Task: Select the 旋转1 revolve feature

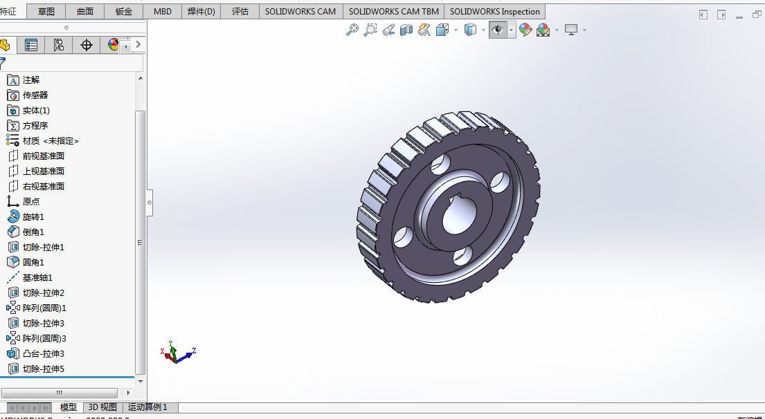Action: pos(26,217)
